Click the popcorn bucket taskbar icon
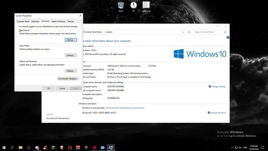 pos(62,147)
